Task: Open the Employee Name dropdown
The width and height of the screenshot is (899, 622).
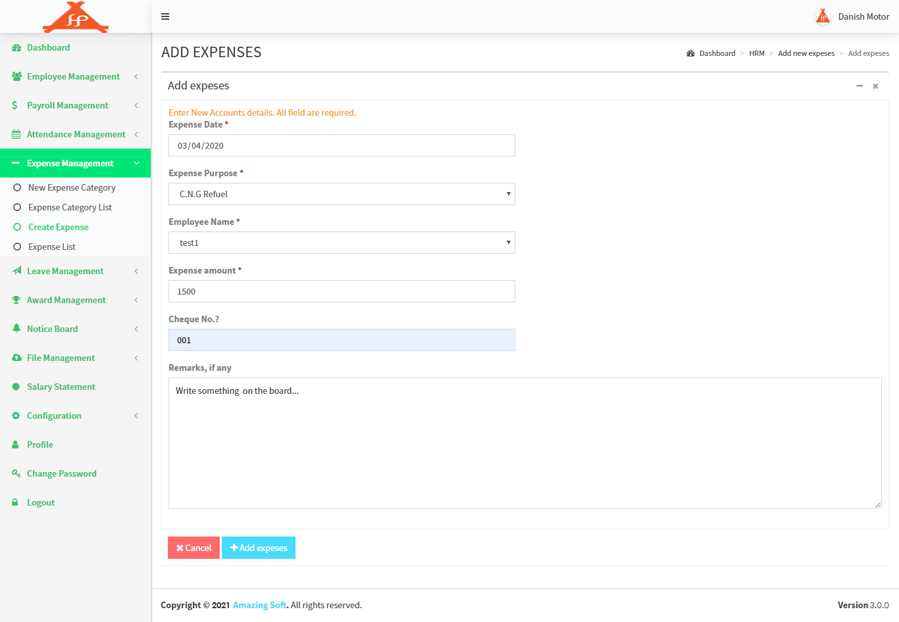Action: (x=342, y=243)
